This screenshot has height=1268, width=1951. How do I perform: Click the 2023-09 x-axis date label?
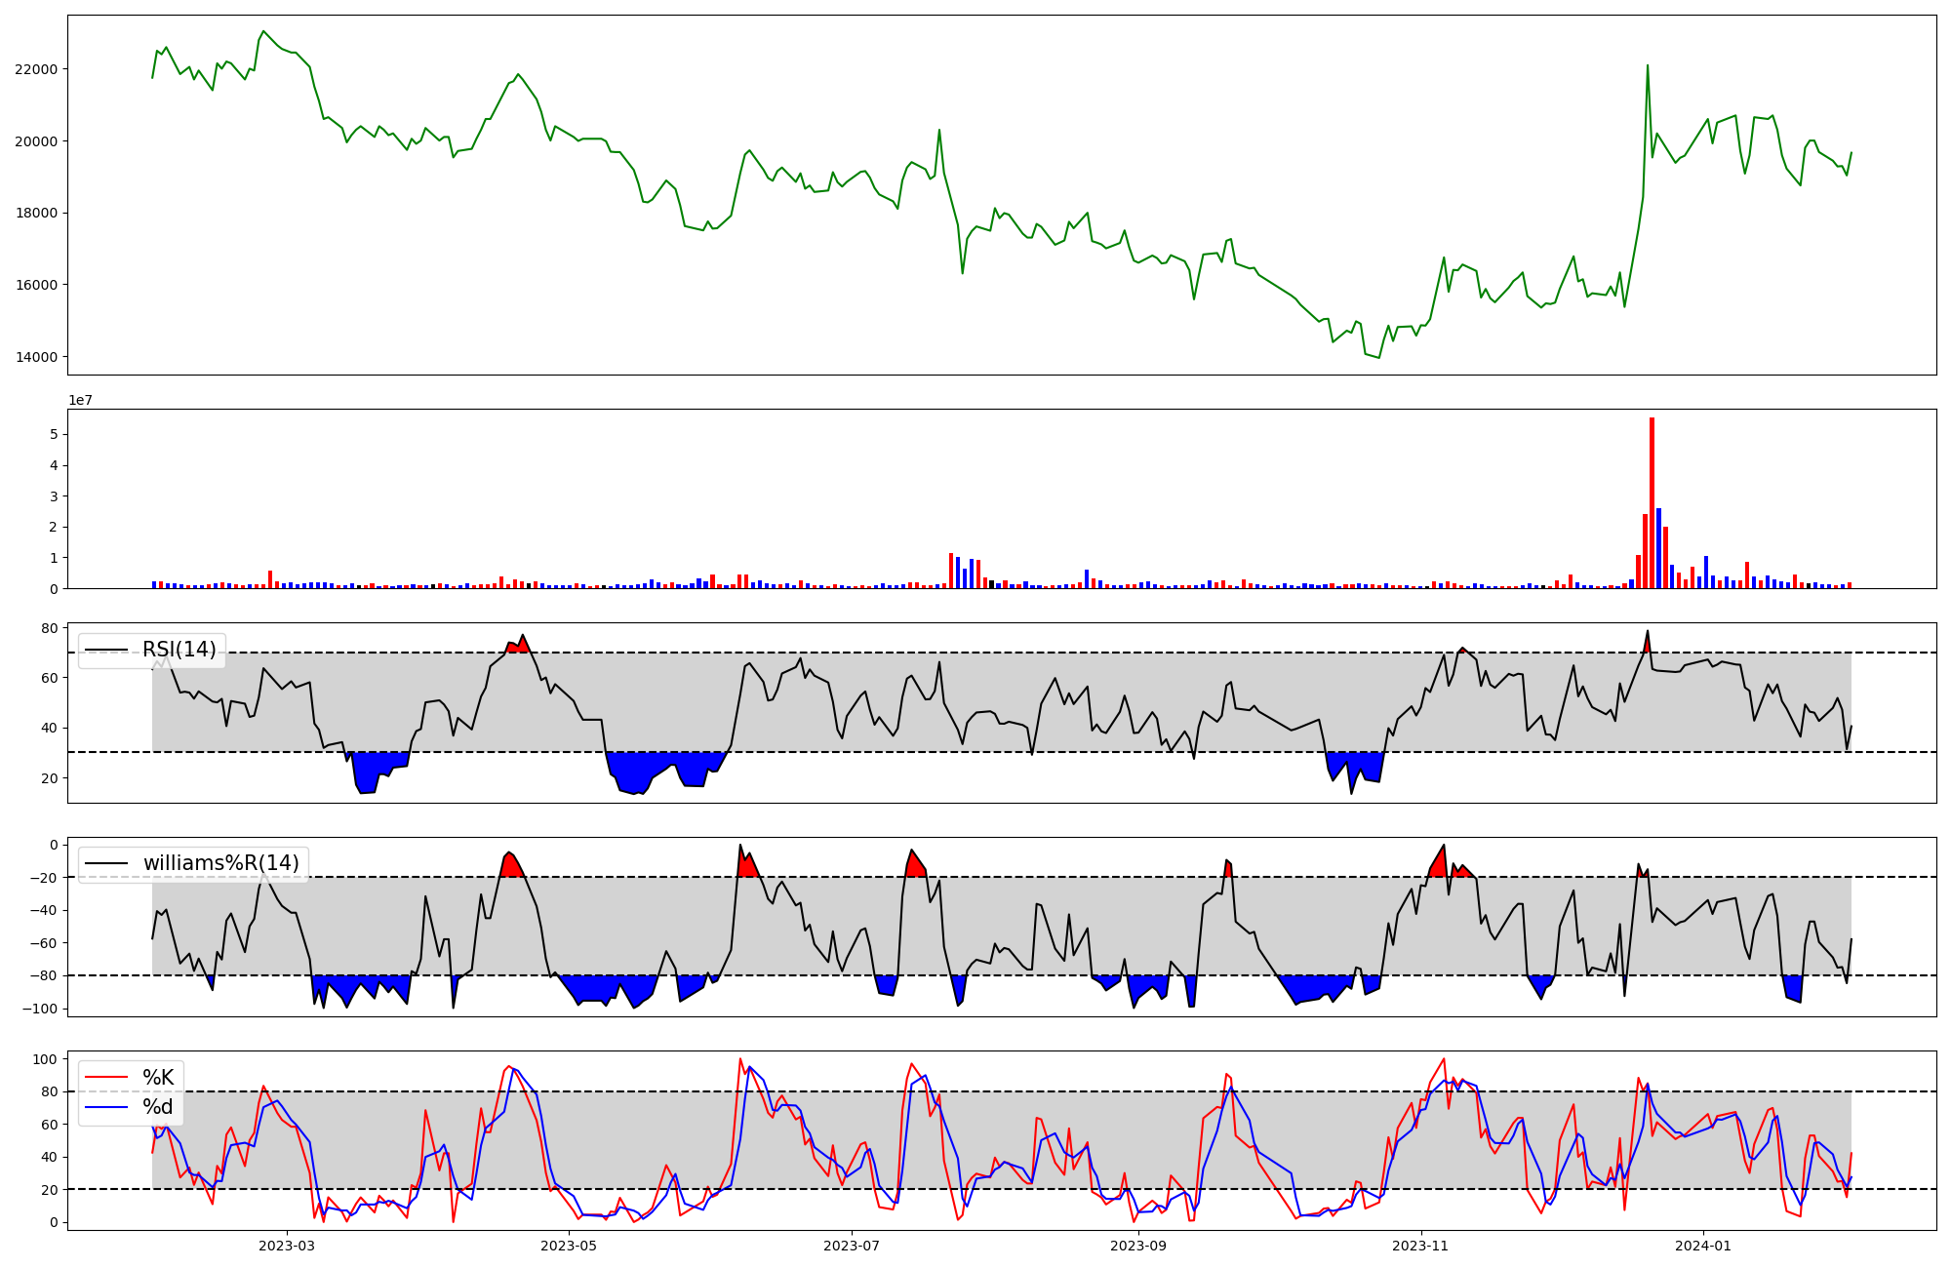point(1137,1245)
